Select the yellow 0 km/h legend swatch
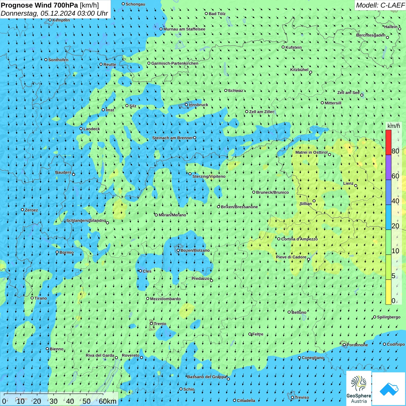Image resolution: width=406 pixels, height=406 pixels. [388, 292]
